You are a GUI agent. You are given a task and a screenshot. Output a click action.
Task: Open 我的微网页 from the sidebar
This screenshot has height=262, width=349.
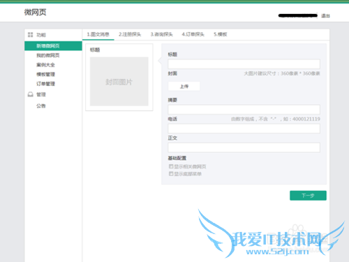tap(48, 55)
